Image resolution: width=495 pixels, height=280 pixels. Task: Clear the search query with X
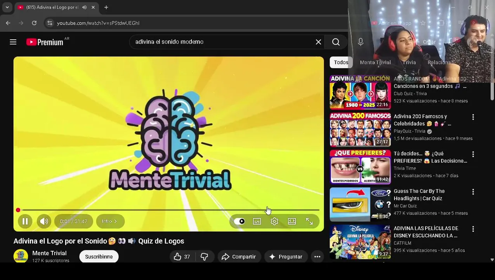(318, 42)
